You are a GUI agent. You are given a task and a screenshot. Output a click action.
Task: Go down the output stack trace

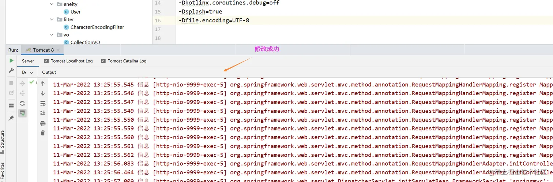[43, 93]
